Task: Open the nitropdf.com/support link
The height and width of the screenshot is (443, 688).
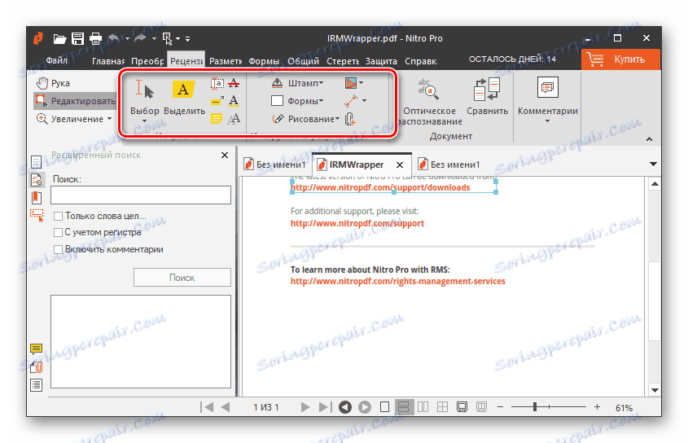Action: click(x=357, y=223)
